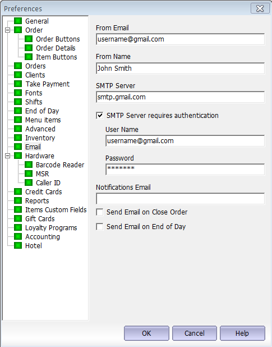The image size is (272, 347).
Task: Uncheck SMTP Server requires authentication
Action: pos(100,115)
